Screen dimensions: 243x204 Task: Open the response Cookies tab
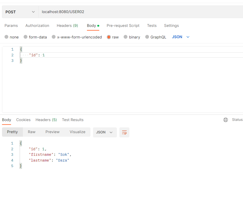[x=23, y=120]
